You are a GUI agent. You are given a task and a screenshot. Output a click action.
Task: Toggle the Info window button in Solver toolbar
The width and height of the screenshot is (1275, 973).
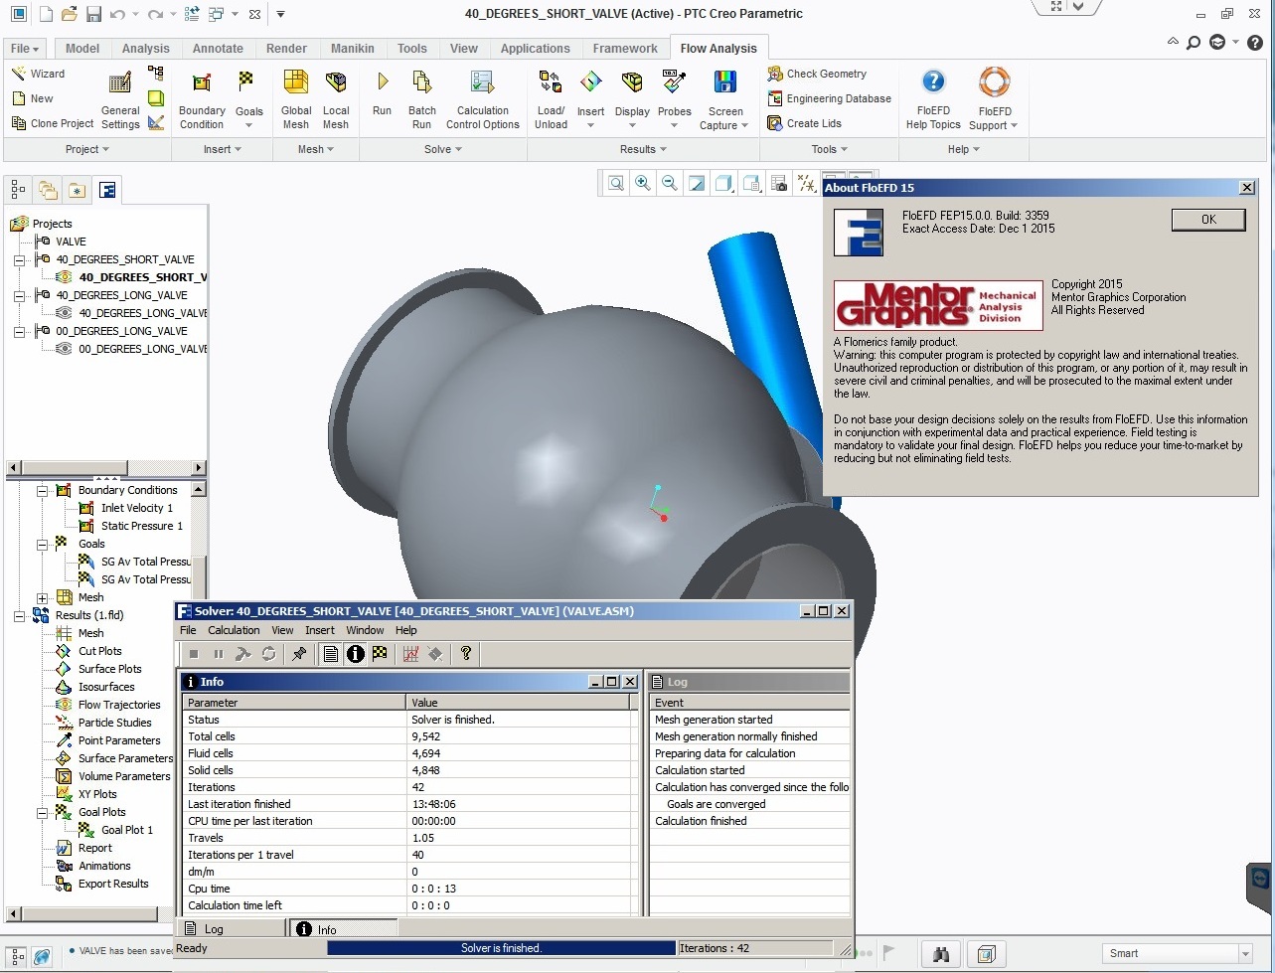(x=356, y=654)
